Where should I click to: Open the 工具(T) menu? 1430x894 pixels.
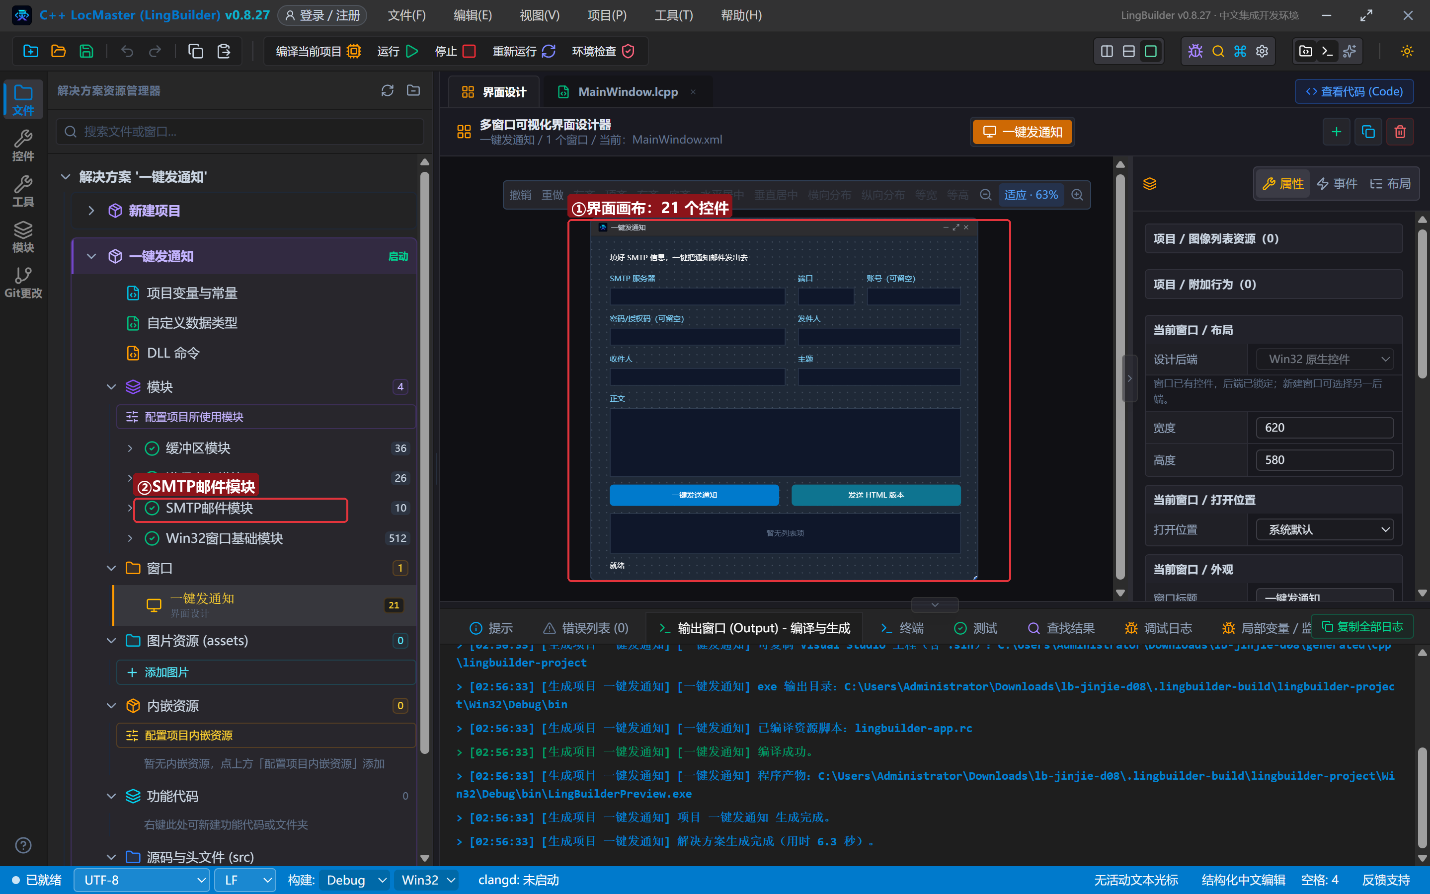[674, 15]
